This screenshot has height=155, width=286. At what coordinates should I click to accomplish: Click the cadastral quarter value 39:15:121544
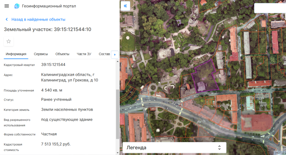pyautogui.click(x=53, y=65)
